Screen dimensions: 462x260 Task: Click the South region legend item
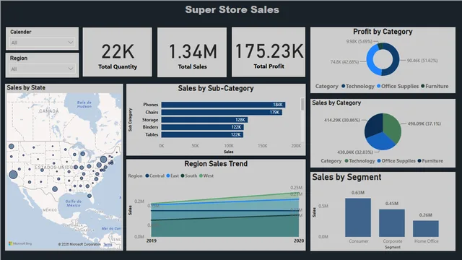point(189,175)
